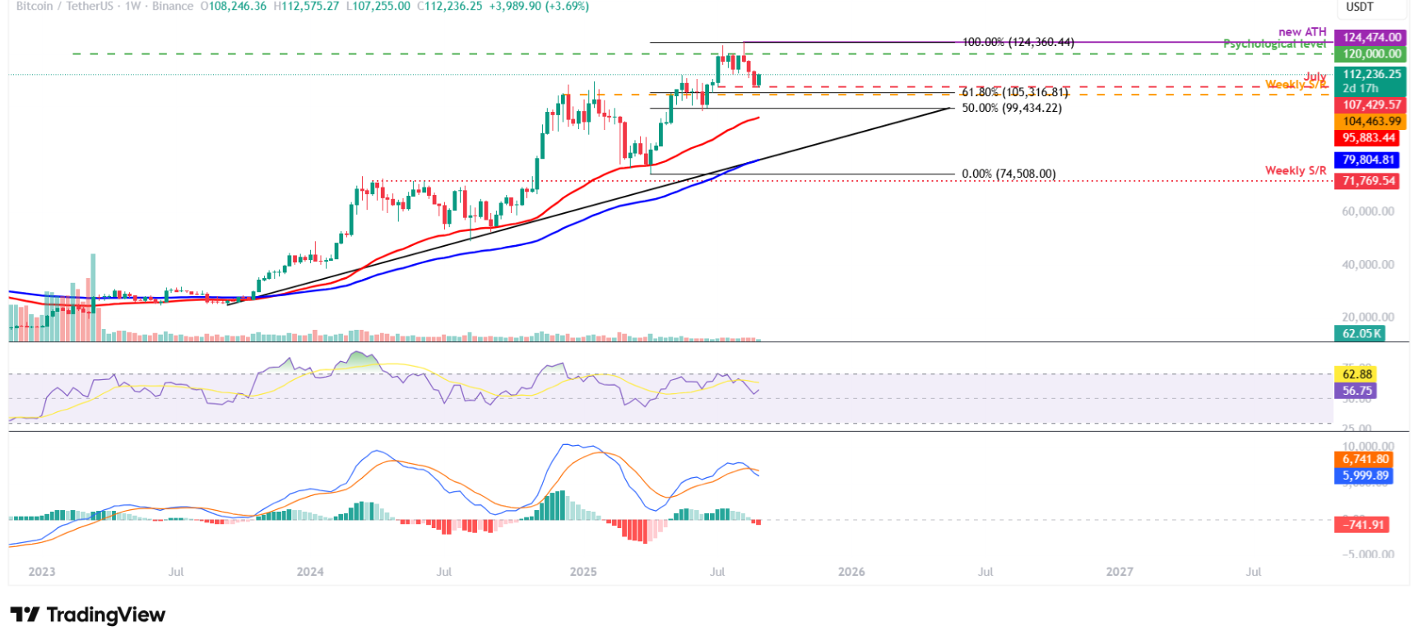Open the USDT currency selector
The image size is (1419, 640).
click(1359, 7)
